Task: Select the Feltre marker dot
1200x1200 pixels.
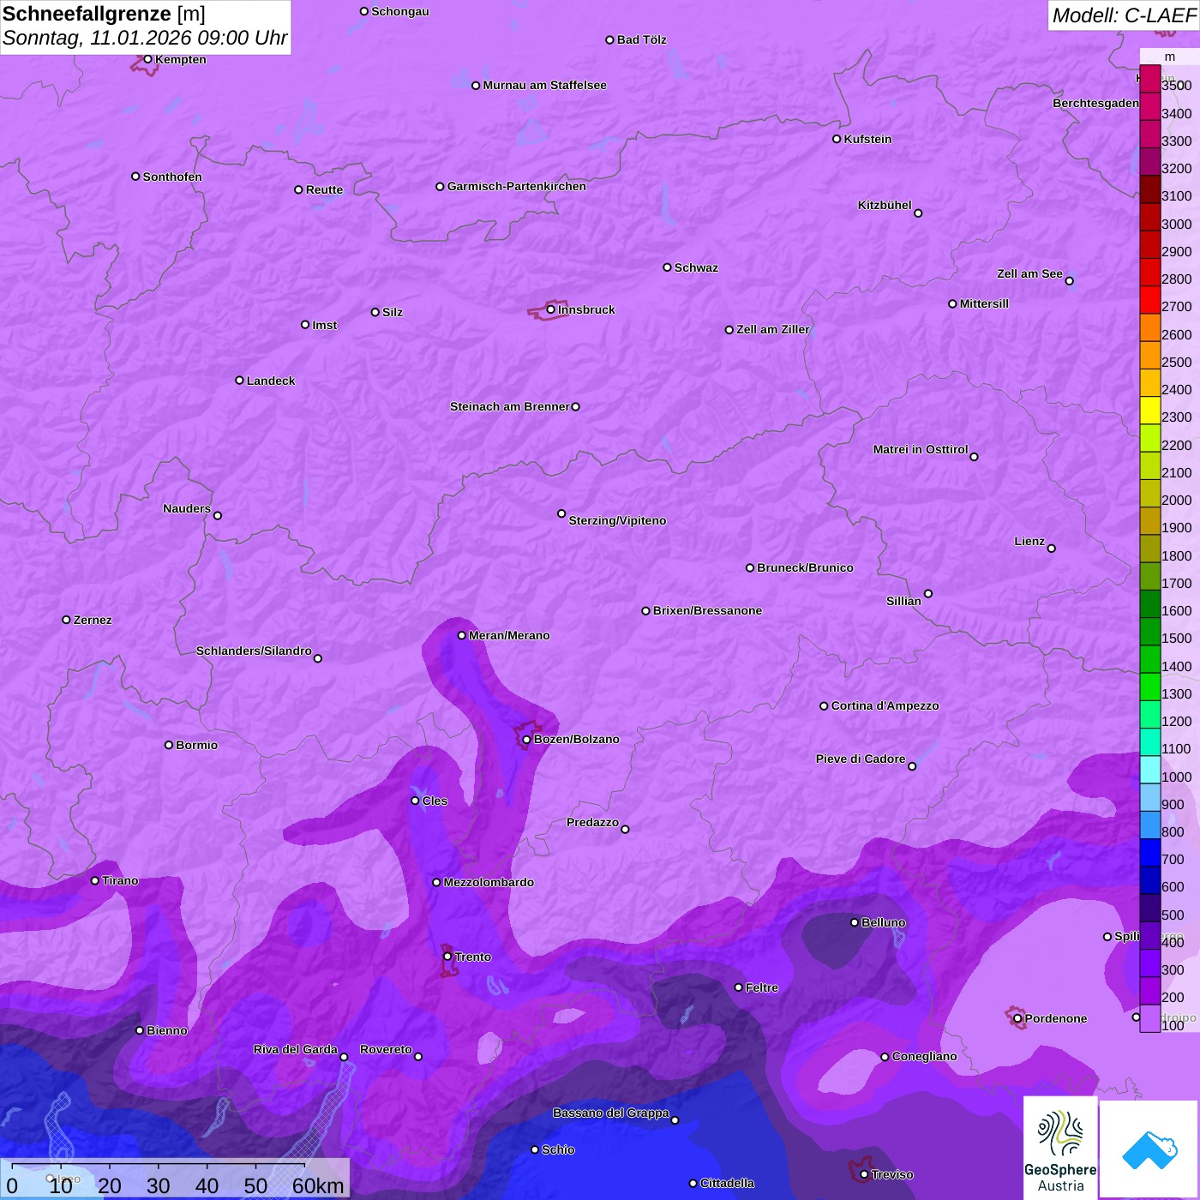Action: tap(738, 987)
